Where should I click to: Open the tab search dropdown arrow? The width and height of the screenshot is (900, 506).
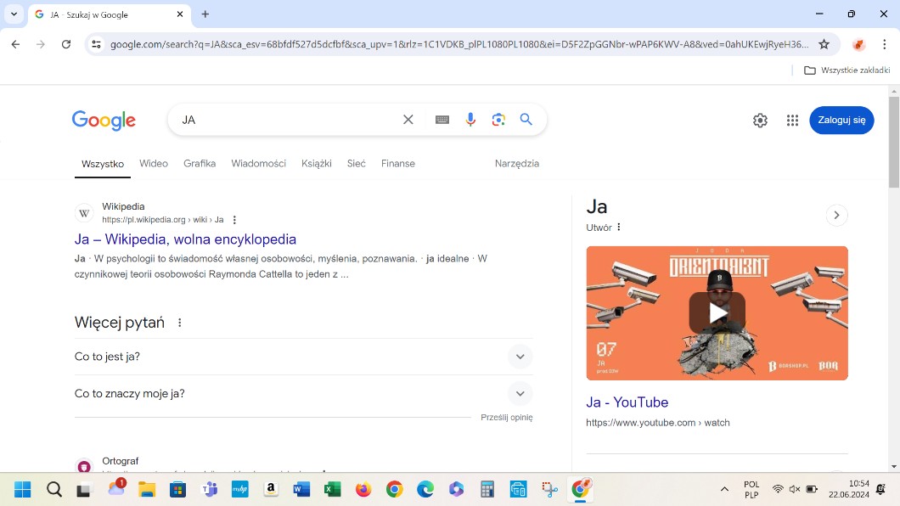tap(14, 14)
